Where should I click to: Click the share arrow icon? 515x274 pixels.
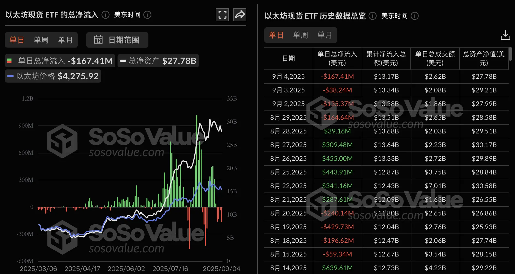[x=240, y=15]
